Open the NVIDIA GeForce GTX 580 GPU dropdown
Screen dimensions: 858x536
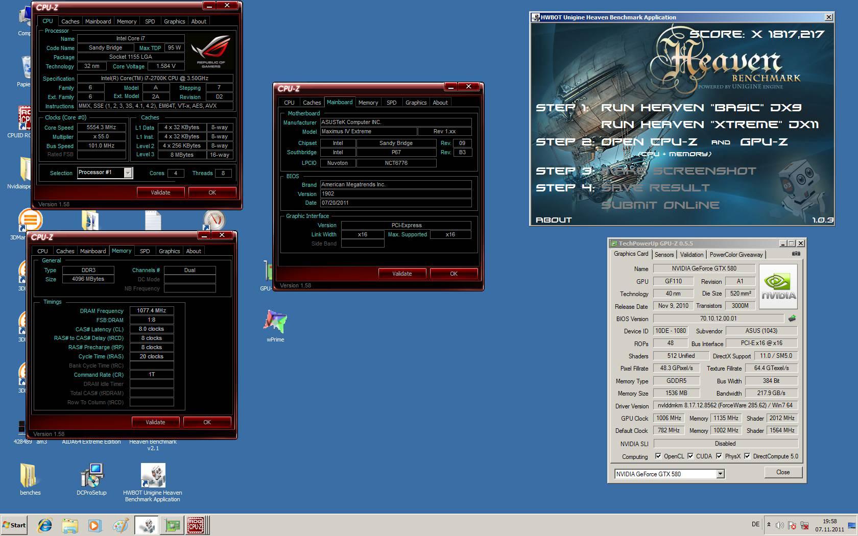click(720, 474)
